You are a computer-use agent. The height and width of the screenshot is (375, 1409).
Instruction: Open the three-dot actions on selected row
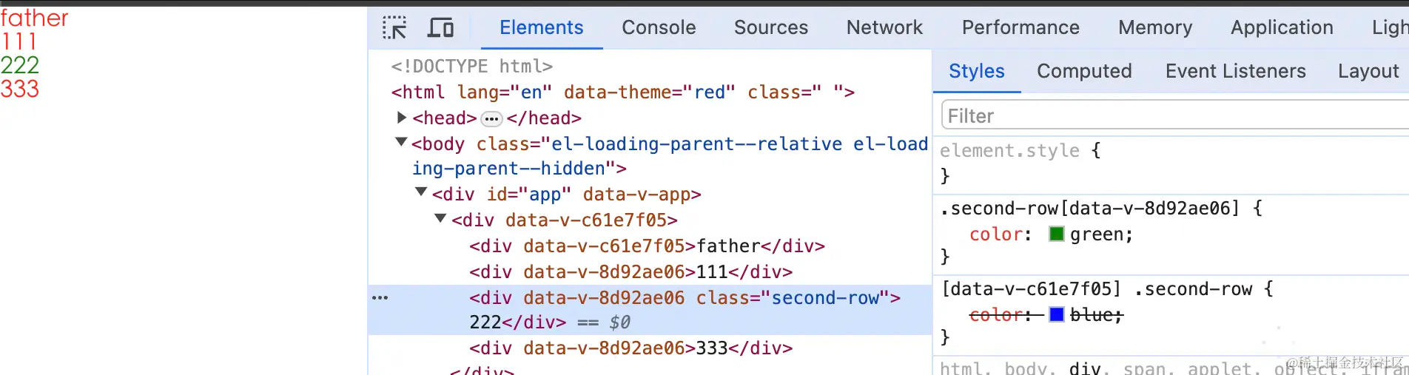click(x=380, y=298)
